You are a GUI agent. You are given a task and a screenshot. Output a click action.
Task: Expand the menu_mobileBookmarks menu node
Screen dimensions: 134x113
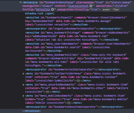click(23, 96)
